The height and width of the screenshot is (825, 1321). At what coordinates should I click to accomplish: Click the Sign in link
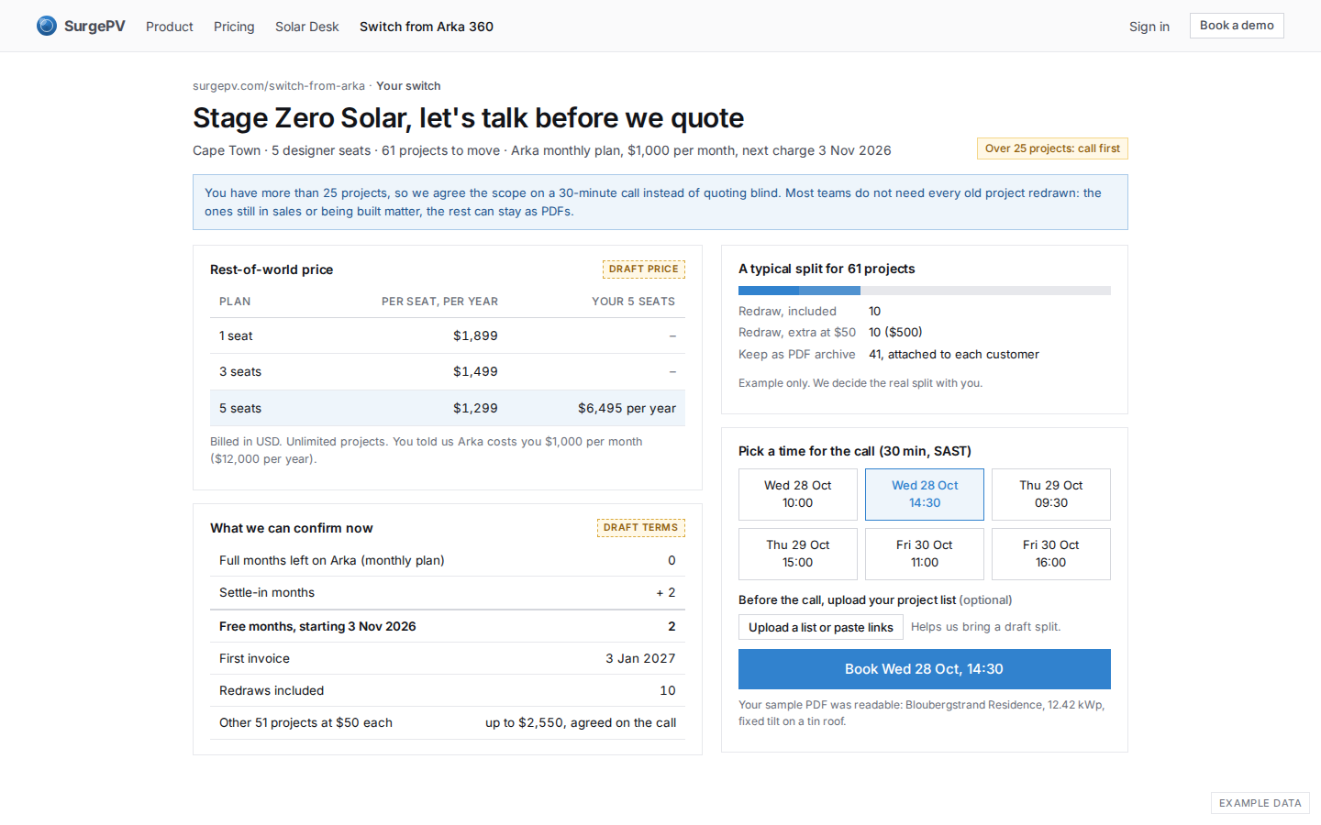(x=1149, y=27)
